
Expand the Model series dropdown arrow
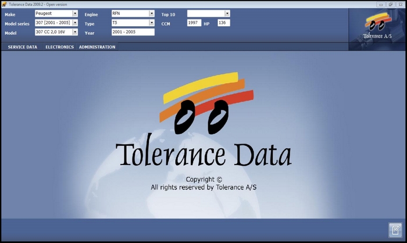(x=75, y=23)
